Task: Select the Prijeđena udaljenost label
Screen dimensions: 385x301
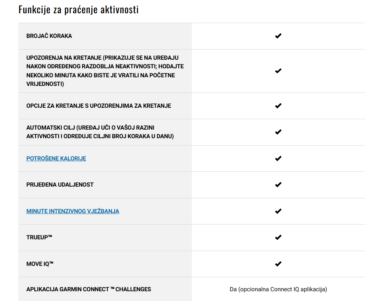Action: [x=60, y=185]
